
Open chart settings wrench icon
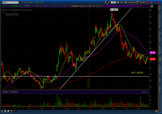(109, 2)
